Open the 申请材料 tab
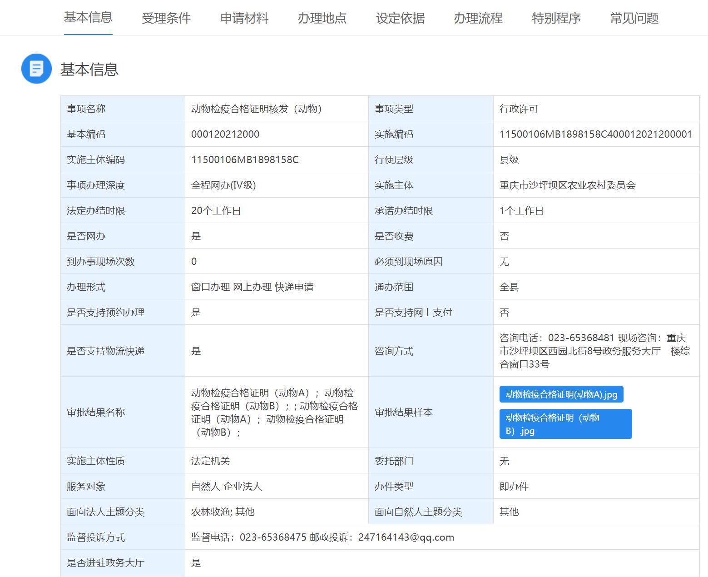 [x=244, y=18]
